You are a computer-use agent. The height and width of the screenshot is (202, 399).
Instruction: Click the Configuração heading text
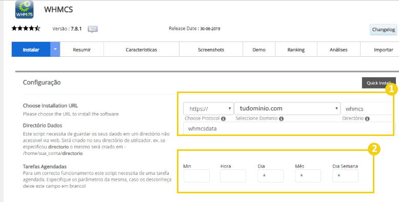42,82
